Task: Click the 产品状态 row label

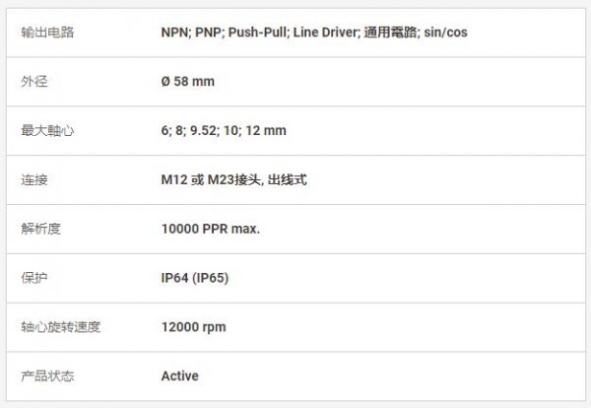Action: click(x=47, y=375)
